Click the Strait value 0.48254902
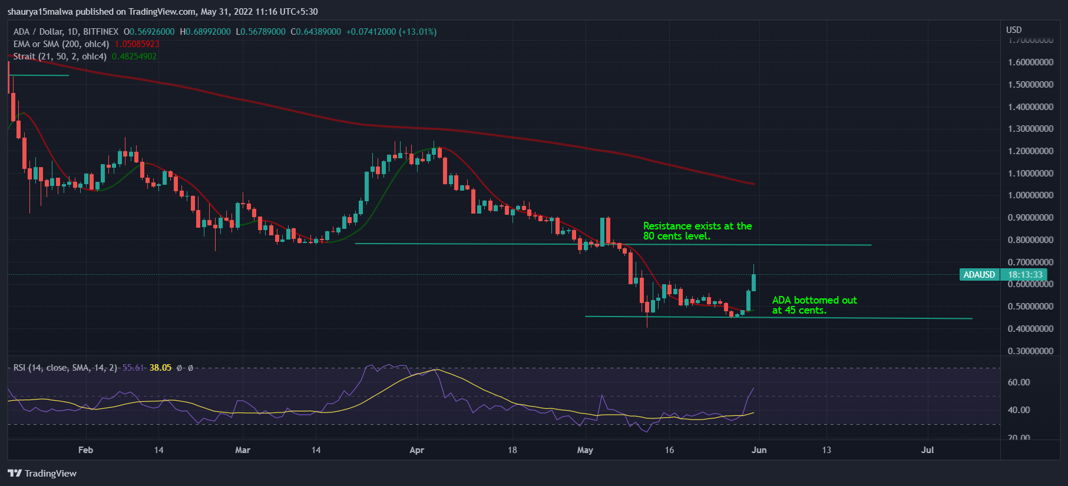This screenshot has width=1068, height=486. pyautogui.click(x=134, y=56)
